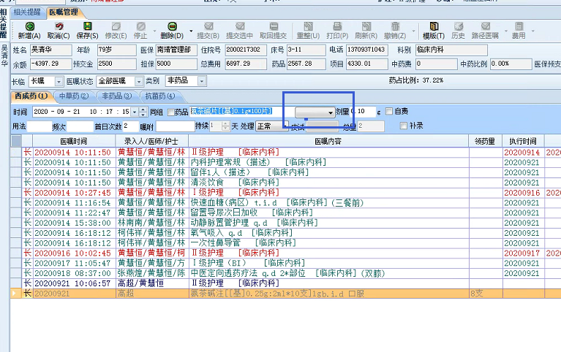
Task: Select the highlighted 氨茶碱注 order row
Action: tap(286, 294)
